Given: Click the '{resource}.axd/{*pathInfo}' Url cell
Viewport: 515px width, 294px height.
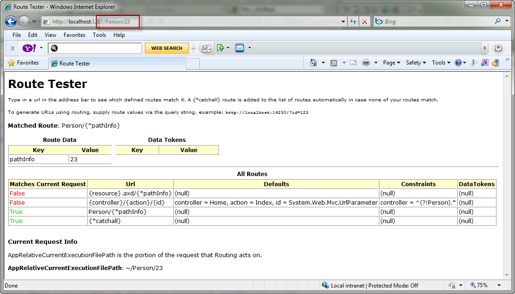Looking at the screenshot, I should [130, 193].
